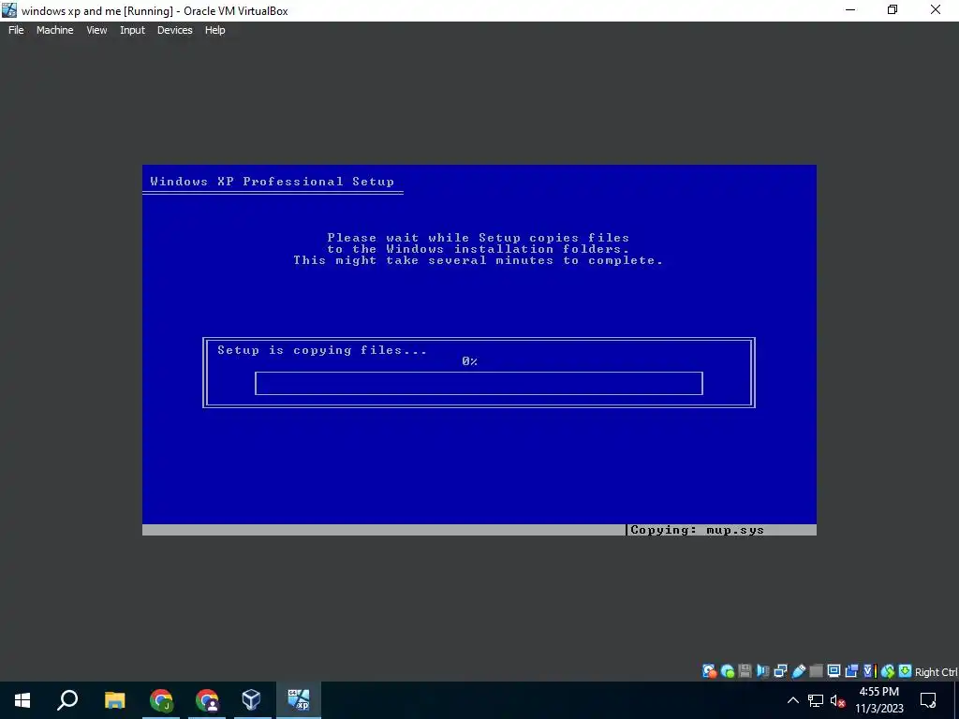
Task: Click the Right Ctrl host key label
Action: (937, 672)
